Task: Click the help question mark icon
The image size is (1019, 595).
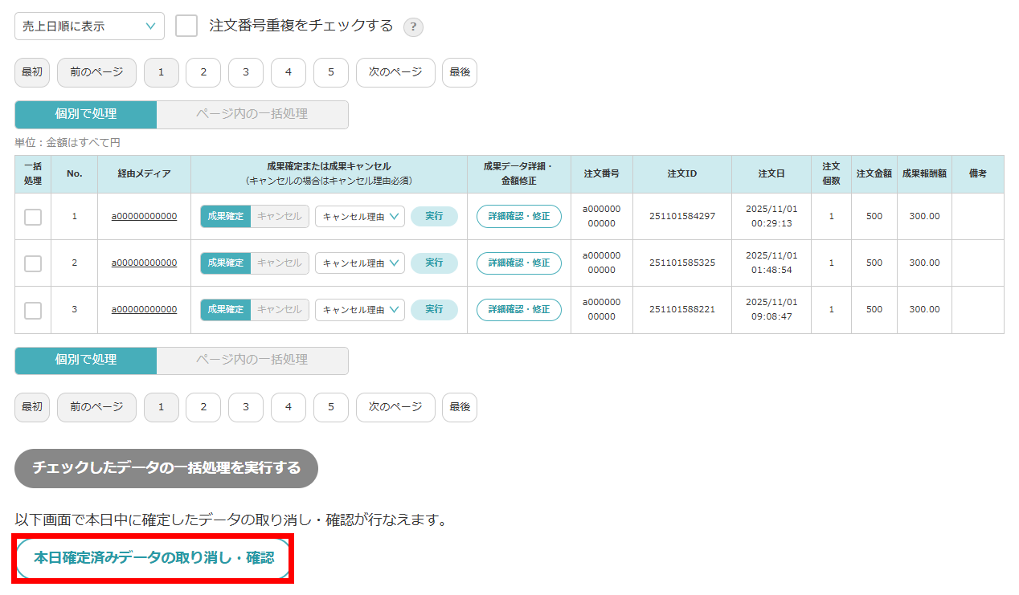Action: (413, 26)
